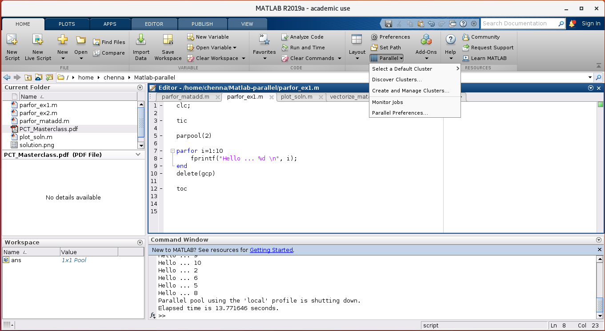Click Request Support
Screen dimensions: 605x331
488,48
